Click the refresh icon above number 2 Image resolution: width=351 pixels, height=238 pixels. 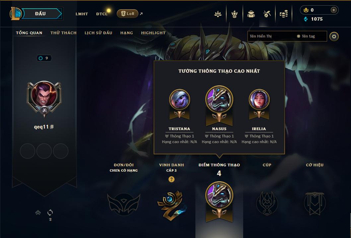point(50,212)
